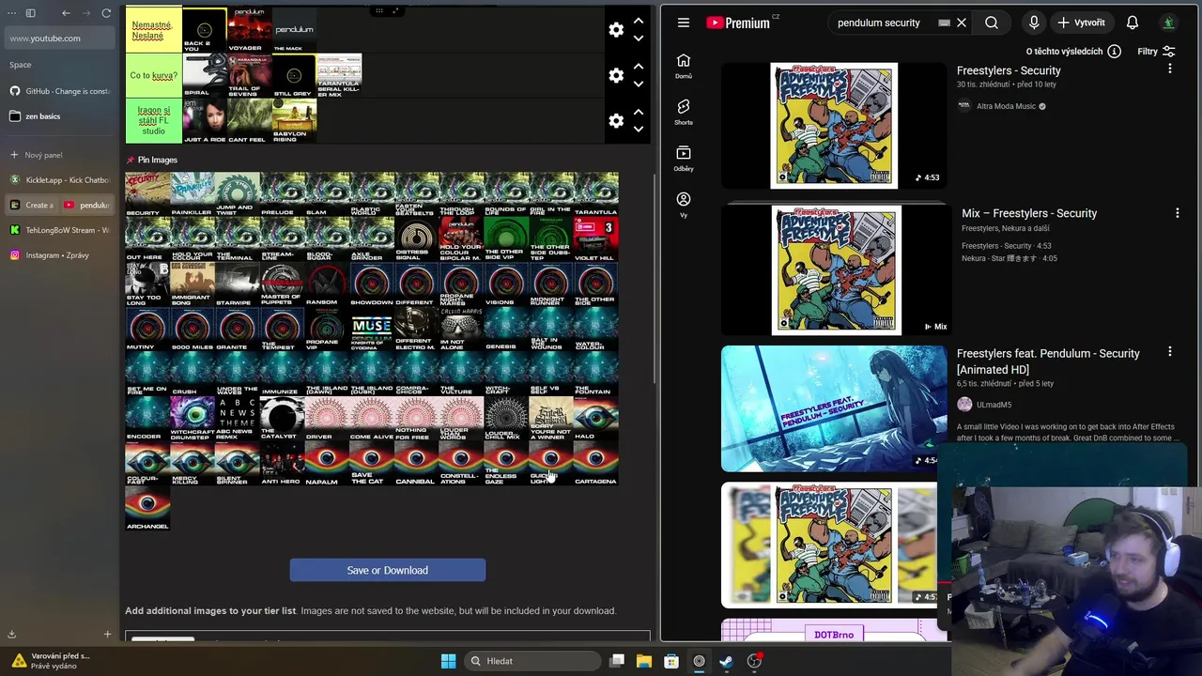Image resolution: width=1202 pixels, height=676 pixels.
Task: Click the Vytvořit create button
Action: click(x=1083, y=23)
